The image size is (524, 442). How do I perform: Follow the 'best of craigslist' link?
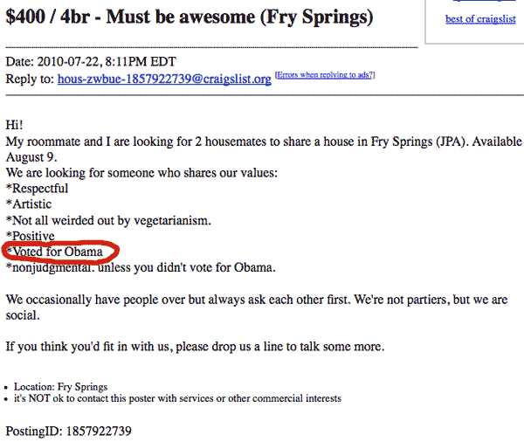pyautogui.click(x=480, y=19)
